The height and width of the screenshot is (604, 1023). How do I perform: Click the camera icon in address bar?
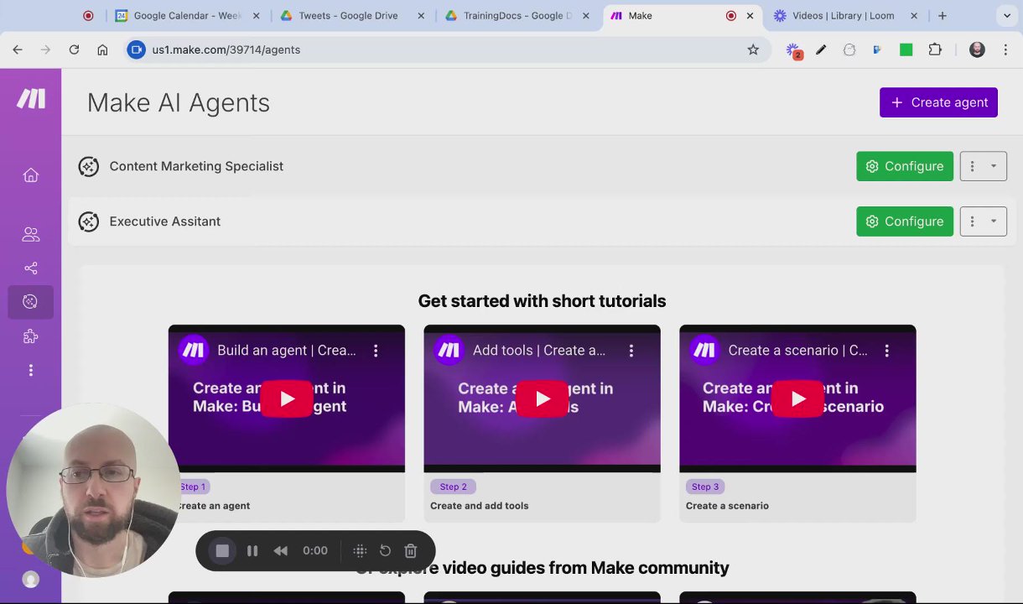click(136, 49)
